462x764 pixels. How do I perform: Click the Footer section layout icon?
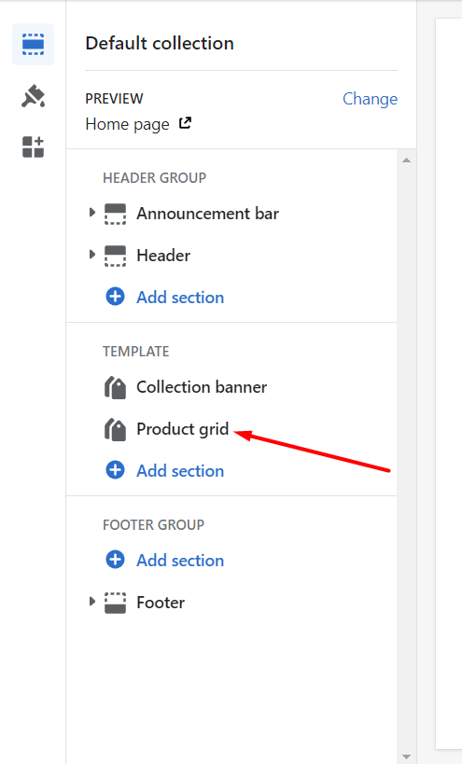[115, 603]
